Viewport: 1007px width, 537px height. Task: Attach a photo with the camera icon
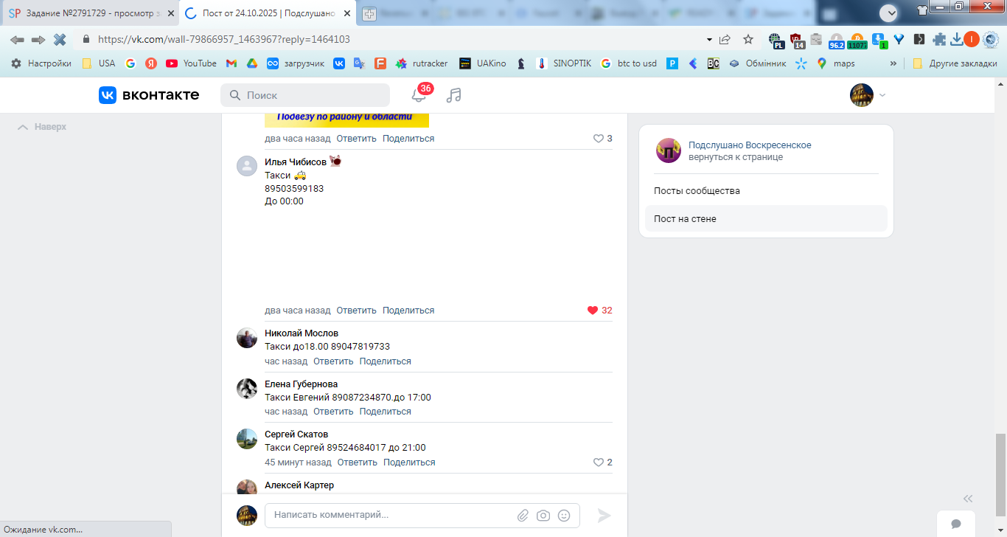(543, 516)
